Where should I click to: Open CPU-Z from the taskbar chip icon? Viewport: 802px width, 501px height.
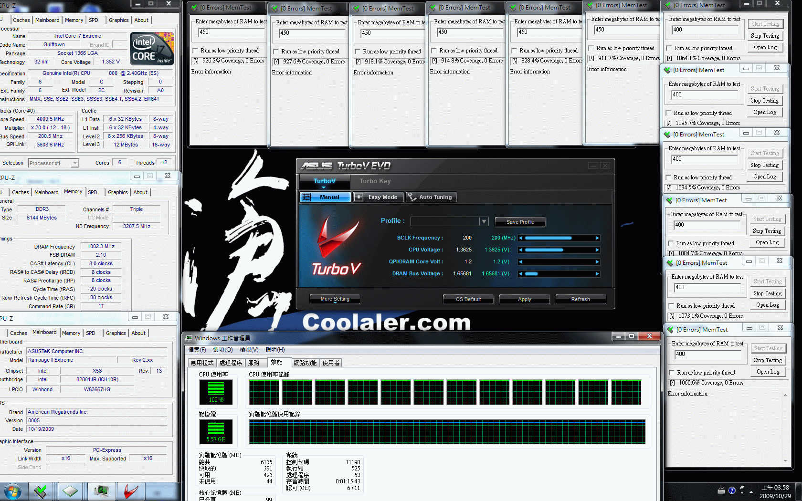[x=70, y=491]
